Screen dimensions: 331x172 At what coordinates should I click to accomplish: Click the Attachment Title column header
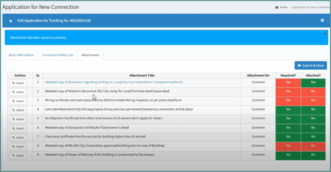(x=142, y=76)
